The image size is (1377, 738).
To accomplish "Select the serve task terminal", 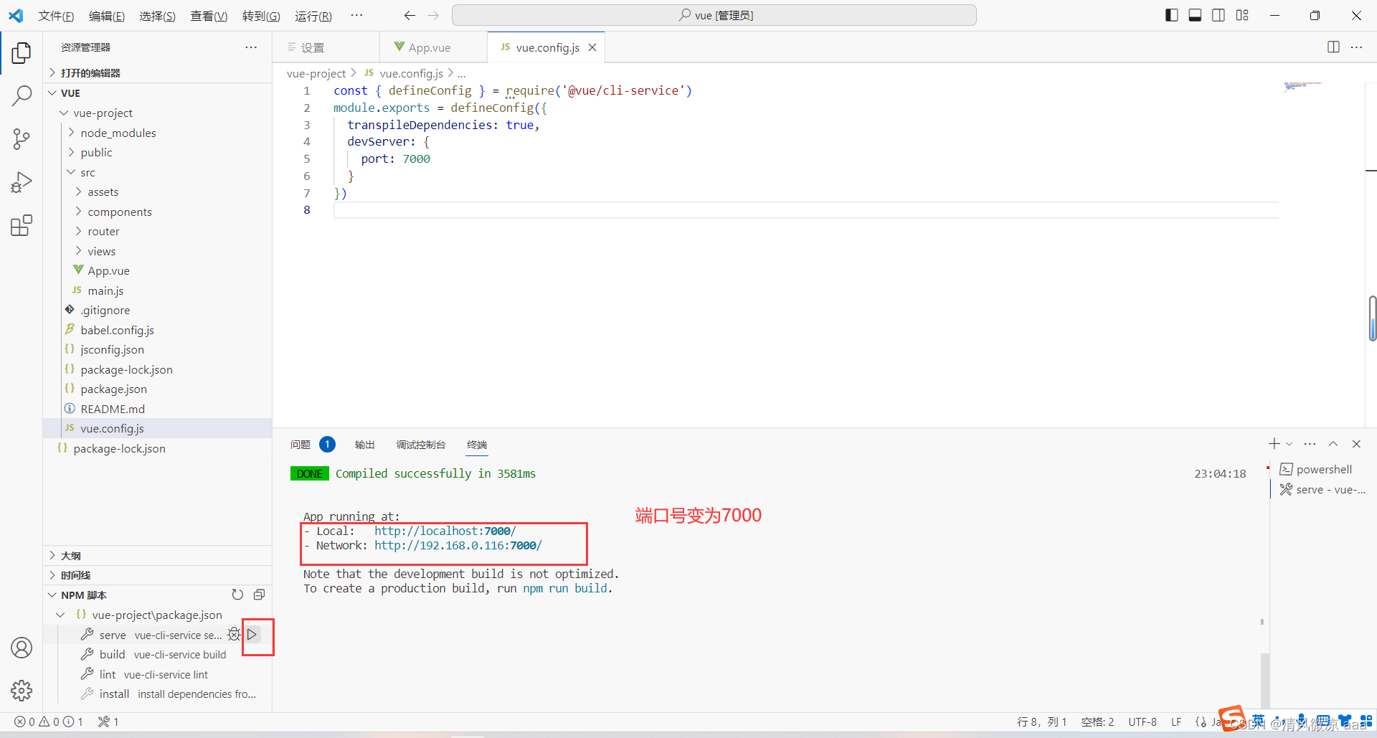I will tap(1322, 489).
